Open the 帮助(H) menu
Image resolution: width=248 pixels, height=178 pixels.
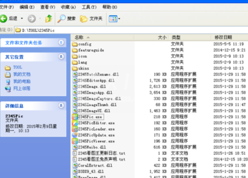(110, 7)
